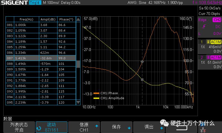Image resolution: width=222 pixels, height=133 pixels.
Task: Click the Phase(°) column header
Action: [x=66, y=19]
